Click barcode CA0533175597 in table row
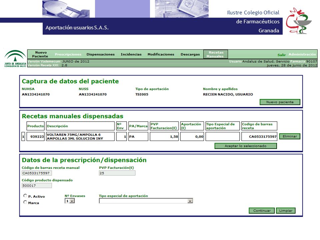Viewport: 320px width, 240px height. click(x=259, y=137)
